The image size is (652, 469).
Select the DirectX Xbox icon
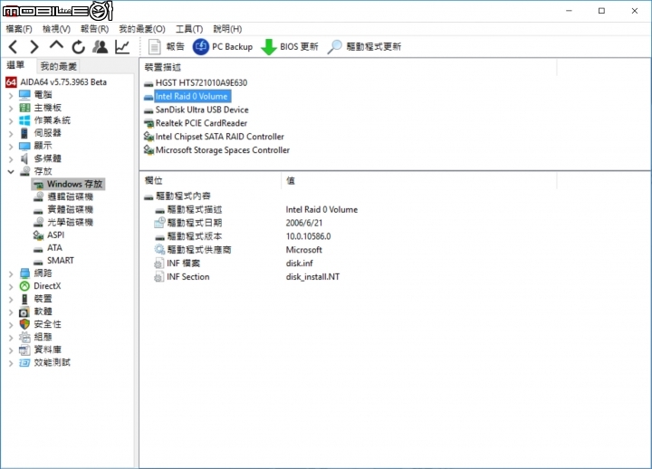[24, 286]
